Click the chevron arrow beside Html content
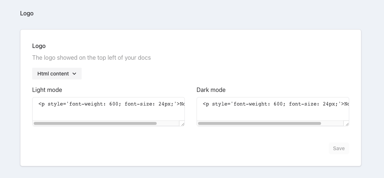This screenshot has height=178, width=384. [x=74, y=74]
